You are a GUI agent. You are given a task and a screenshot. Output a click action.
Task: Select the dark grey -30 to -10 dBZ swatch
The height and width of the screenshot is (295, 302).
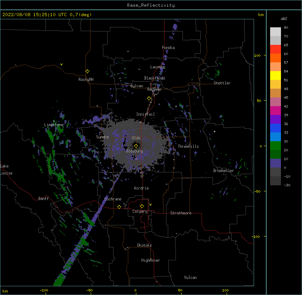(x=275, y=181)
